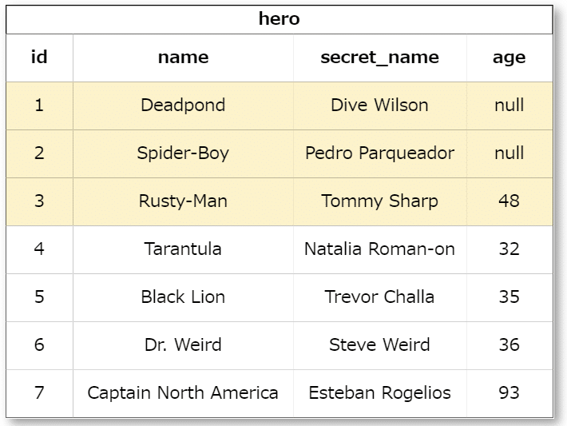Image resolution: width=567 pixels, height=426 pixels.
Task: Select the name column header
Action: click(183, 57)
